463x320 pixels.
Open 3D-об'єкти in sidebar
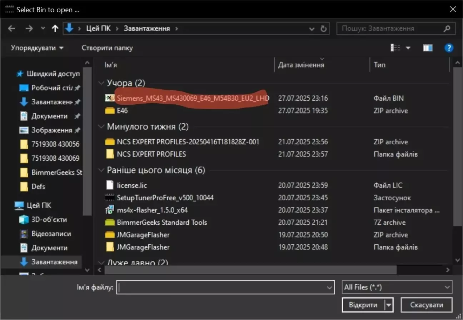(43, 220)
